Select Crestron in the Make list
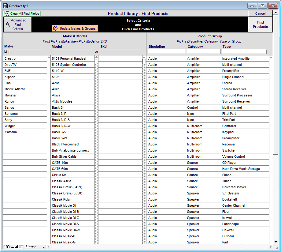Image resolution: width=281 pixels, height=252 pixels. [25, 58]
